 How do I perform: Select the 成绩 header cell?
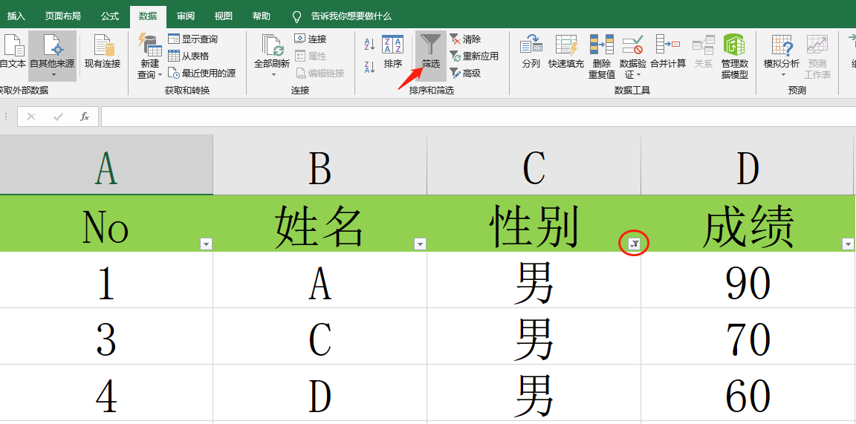click(748, 224)
